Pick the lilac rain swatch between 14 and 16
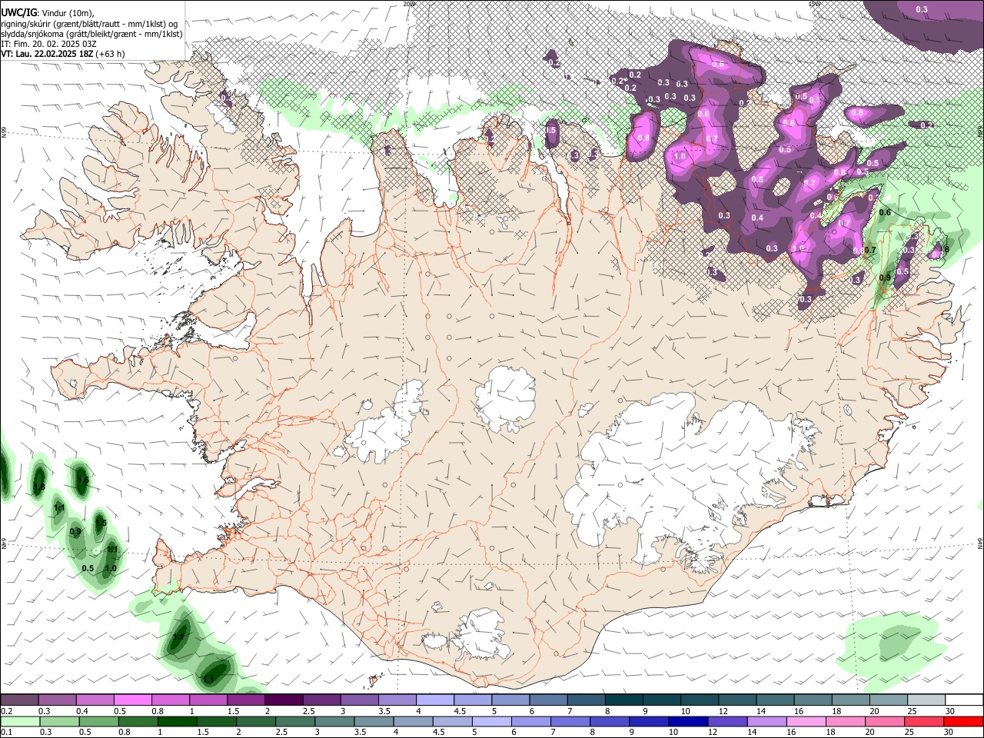 click(766, 721)
